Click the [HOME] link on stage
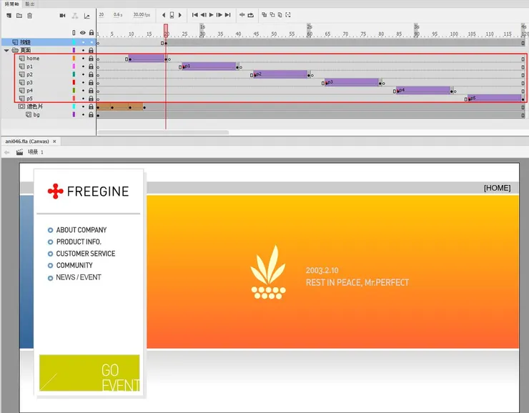529x413 pixels. (497, 188)
